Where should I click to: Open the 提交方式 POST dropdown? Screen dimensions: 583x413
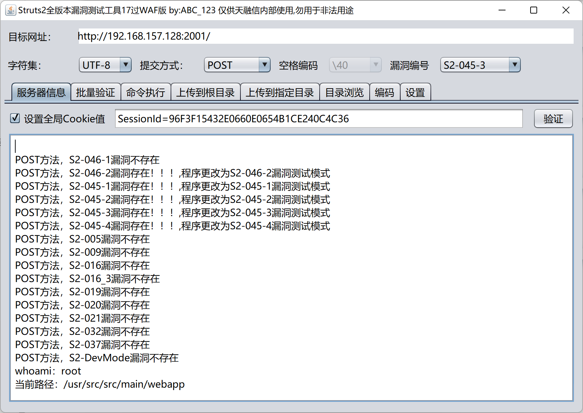[x=237, y=65]
